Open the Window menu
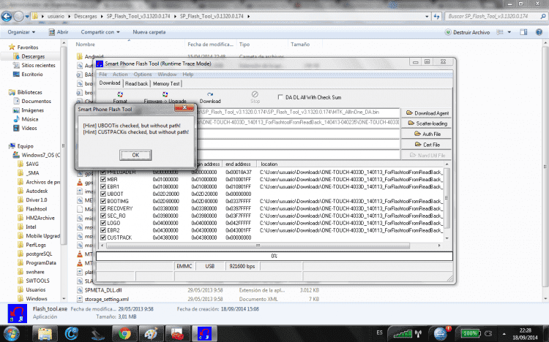 point(167,74)
